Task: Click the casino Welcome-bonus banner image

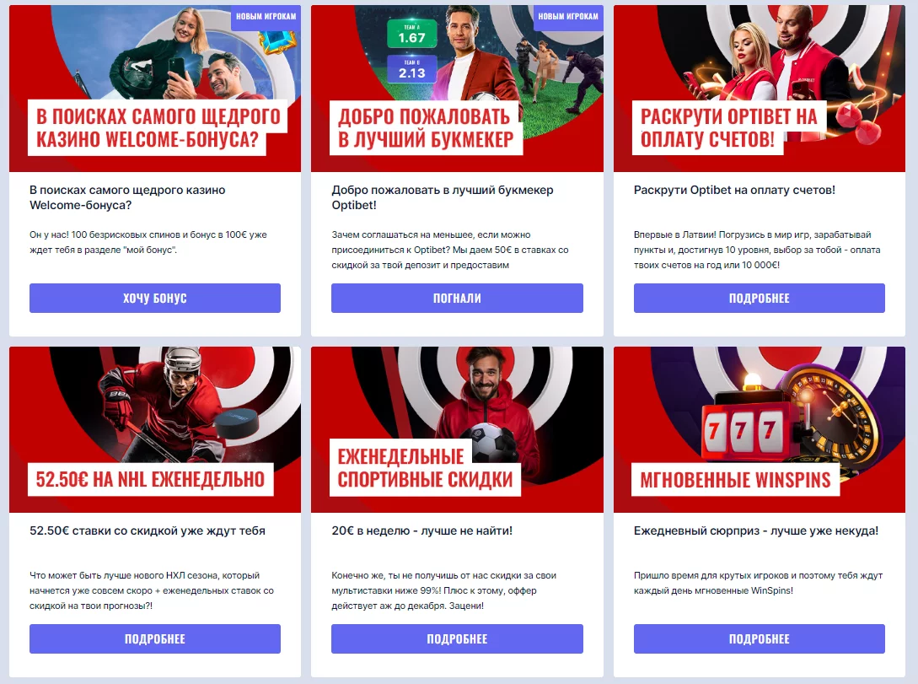Action: [155, 89]
